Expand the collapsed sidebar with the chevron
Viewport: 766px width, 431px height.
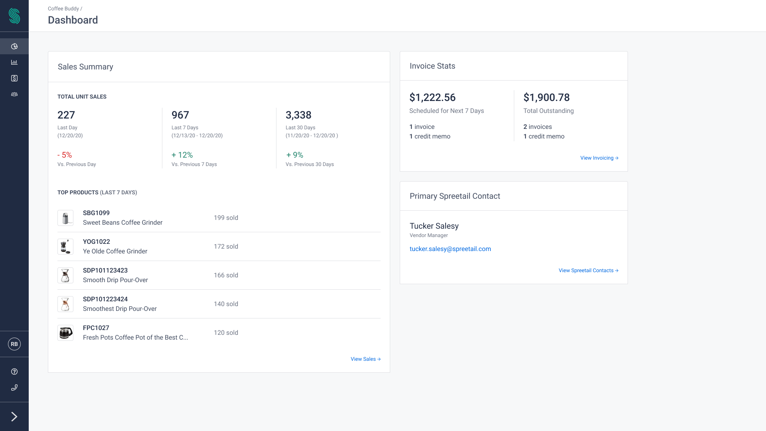(14, 416)
